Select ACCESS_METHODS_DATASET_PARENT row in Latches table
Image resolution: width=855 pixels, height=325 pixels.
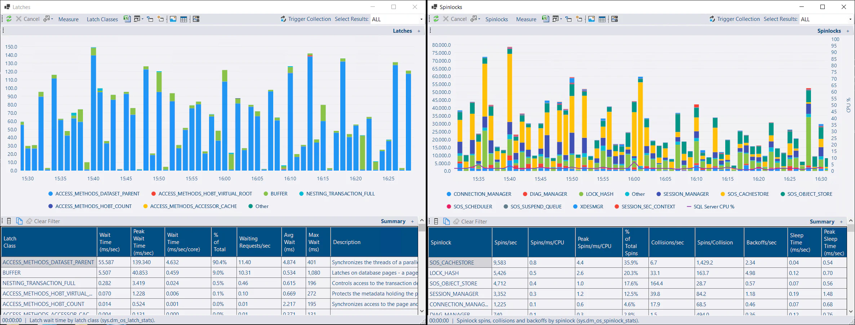pos(209,262)
